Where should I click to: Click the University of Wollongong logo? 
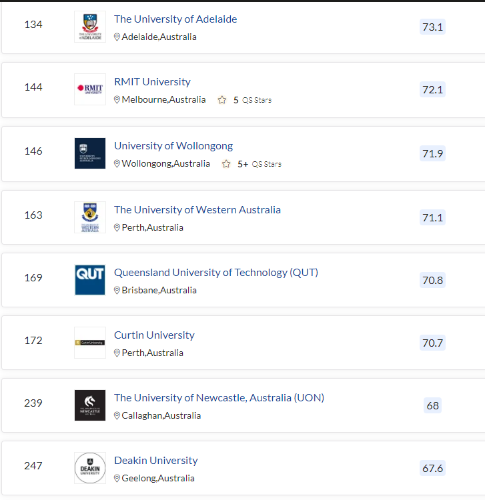click(x=90, y=153)
